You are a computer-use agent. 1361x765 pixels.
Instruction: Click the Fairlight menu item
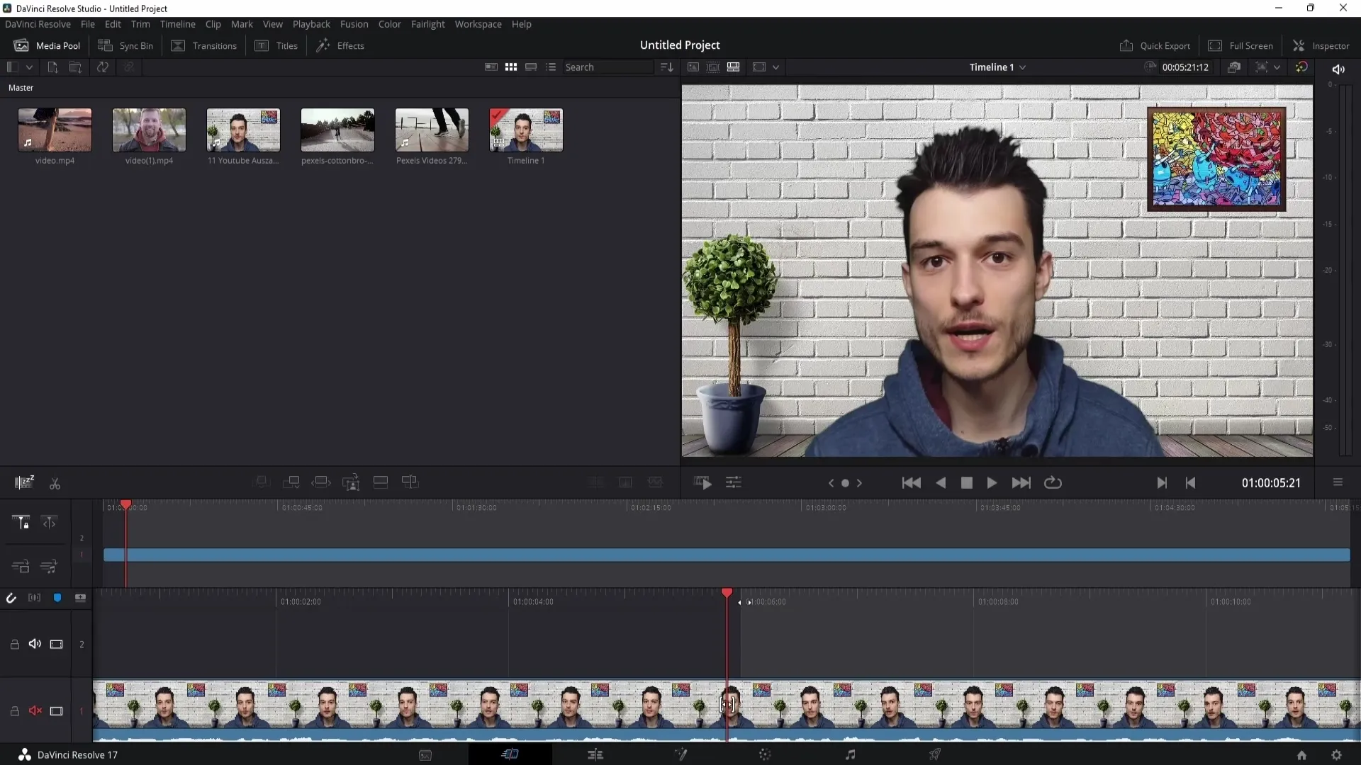(429, 23)
